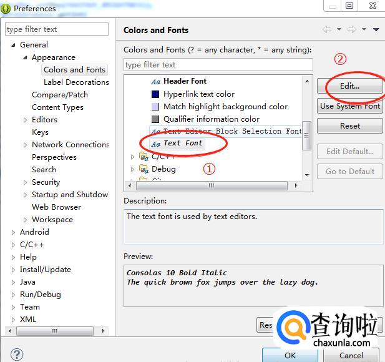Expand the Java preferences node
The height and width of the screenshot is (362, 385).
point(13,282)
